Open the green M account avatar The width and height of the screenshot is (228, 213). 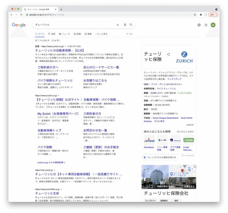coord(213,25)
